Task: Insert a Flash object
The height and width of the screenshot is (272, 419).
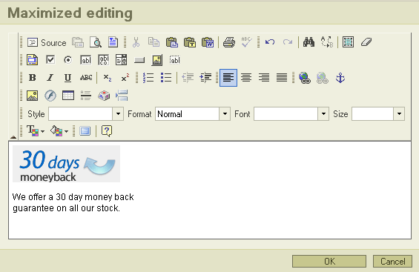Action: (x=50, y=96)
